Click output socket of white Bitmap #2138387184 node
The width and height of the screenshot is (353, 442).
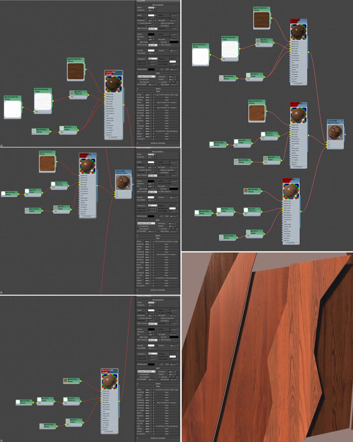23,107
